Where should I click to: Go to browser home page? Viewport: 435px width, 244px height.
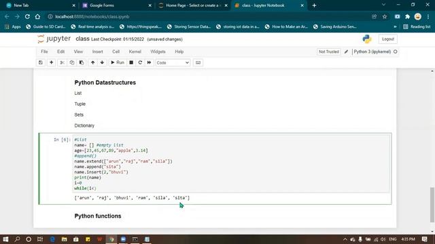pos(37,16)
